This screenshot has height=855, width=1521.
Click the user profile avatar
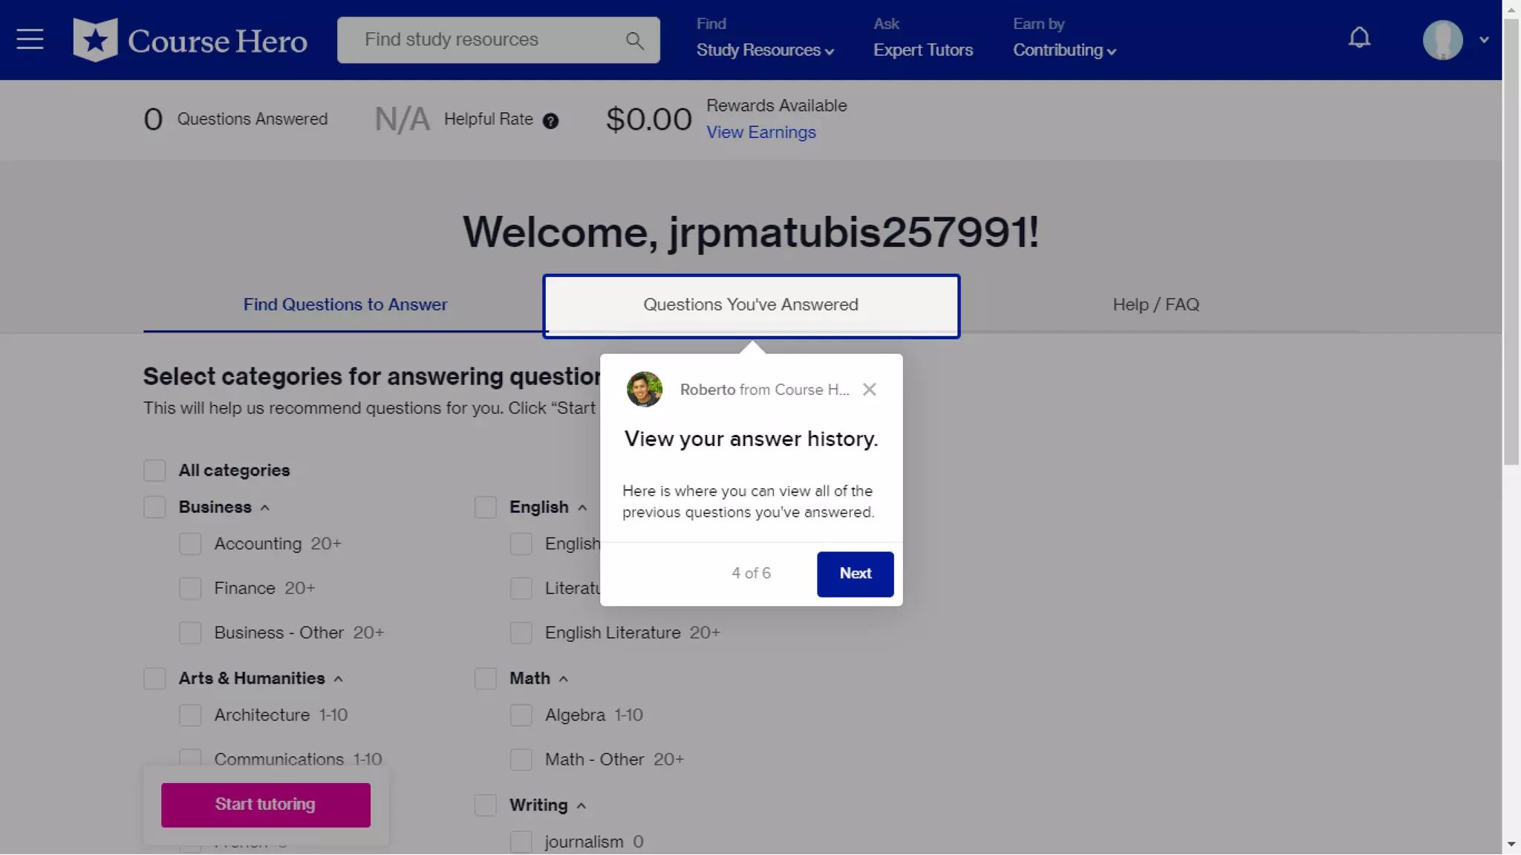point(1442,40)
